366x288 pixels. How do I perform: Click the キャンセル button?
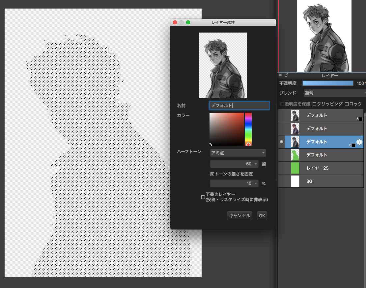pos(239,216)
